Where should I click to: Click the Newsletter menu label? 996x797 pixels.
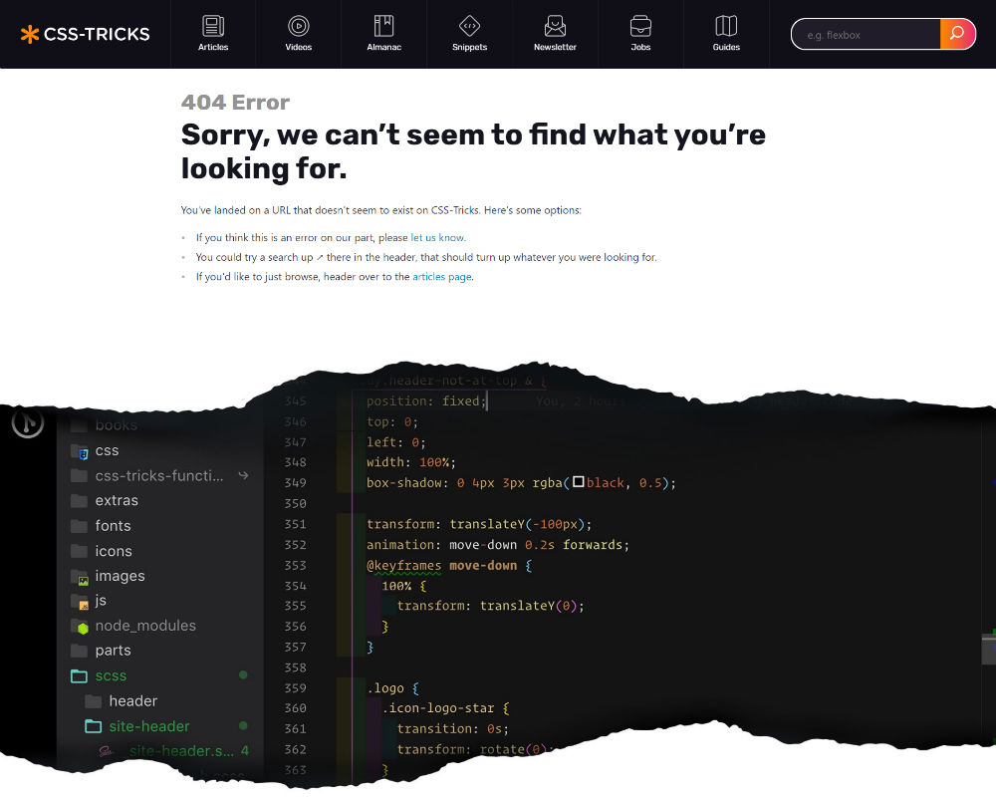(x=555, y=47)
